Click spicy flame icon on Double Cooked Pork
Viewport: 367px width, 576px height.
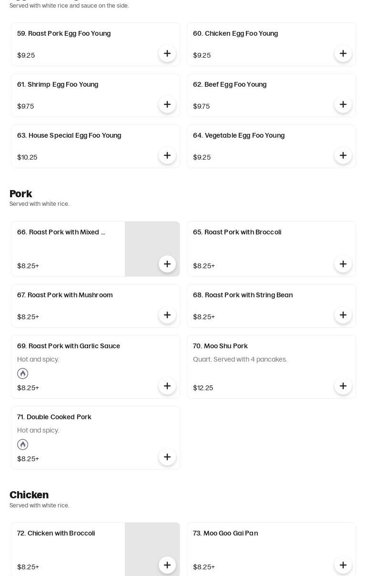click(x=23, y=445)
